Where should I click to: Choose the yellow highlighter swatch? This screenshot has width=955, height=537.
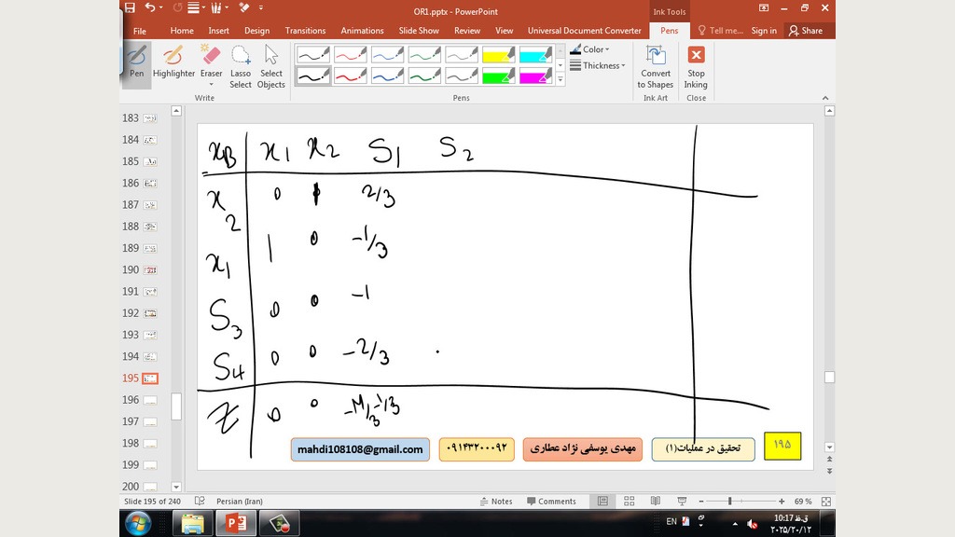[499, 56]
